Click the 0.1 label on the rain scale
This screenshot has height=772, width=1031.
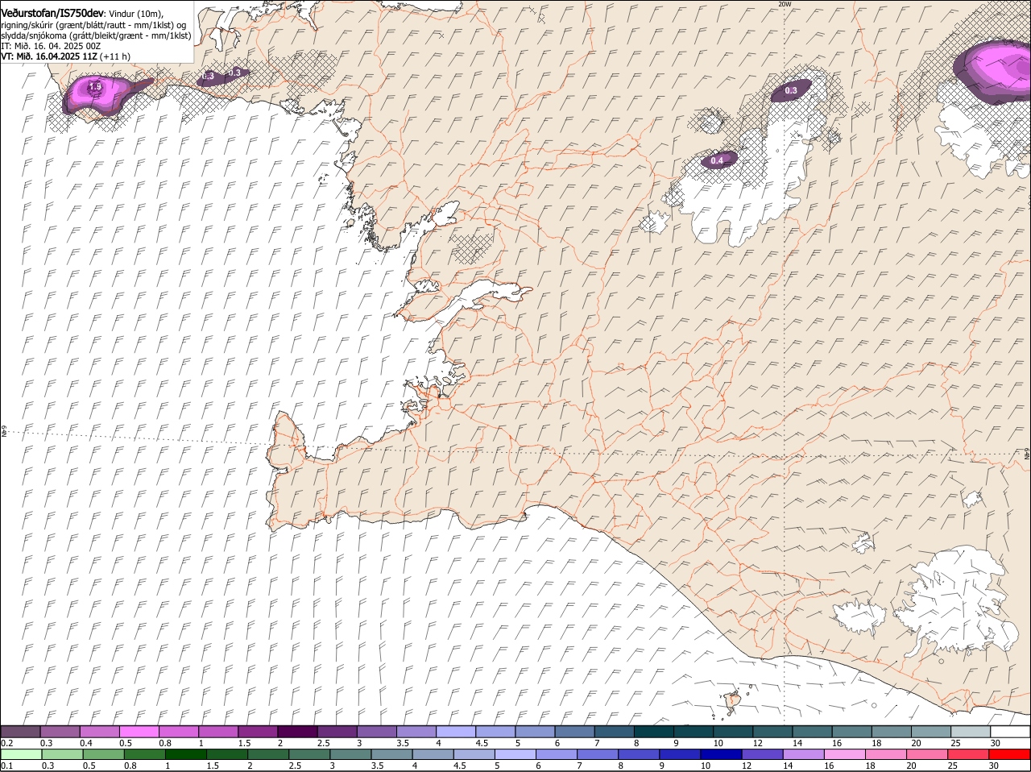pyautogui.click(x=7, y=766)
